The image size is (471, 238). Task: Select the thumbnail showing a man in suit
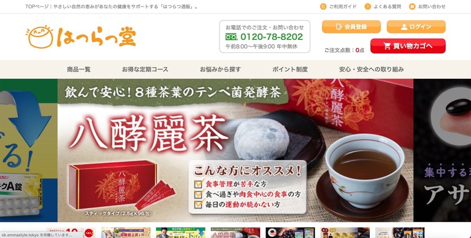point(181,233)
